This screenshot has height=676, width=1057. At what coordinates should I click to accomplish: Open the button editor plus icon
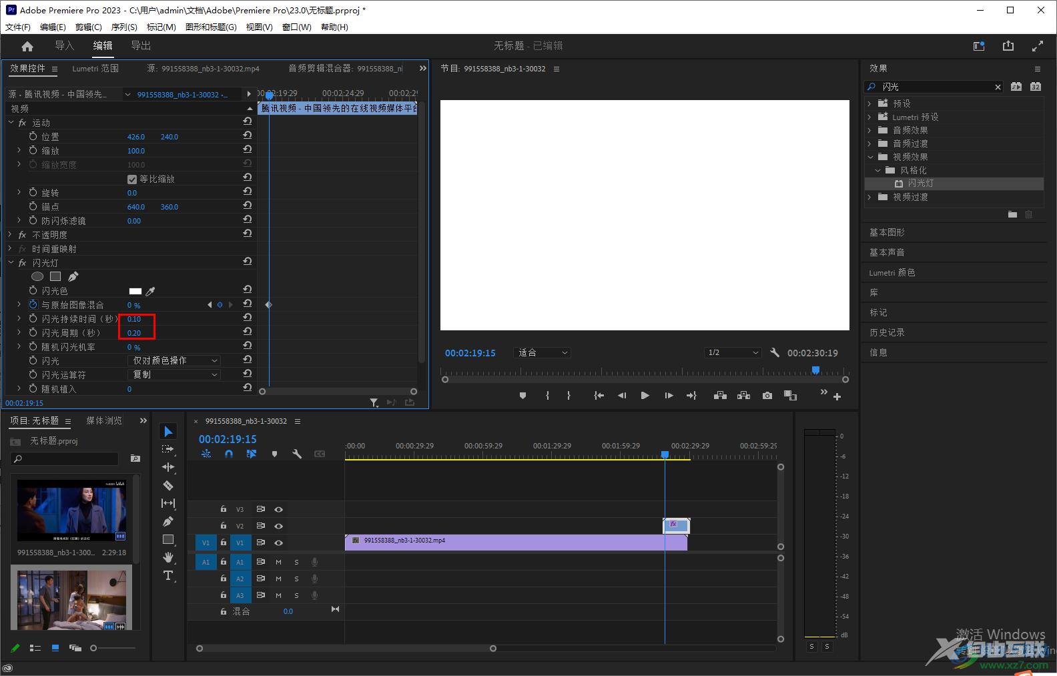click(837, 396)
